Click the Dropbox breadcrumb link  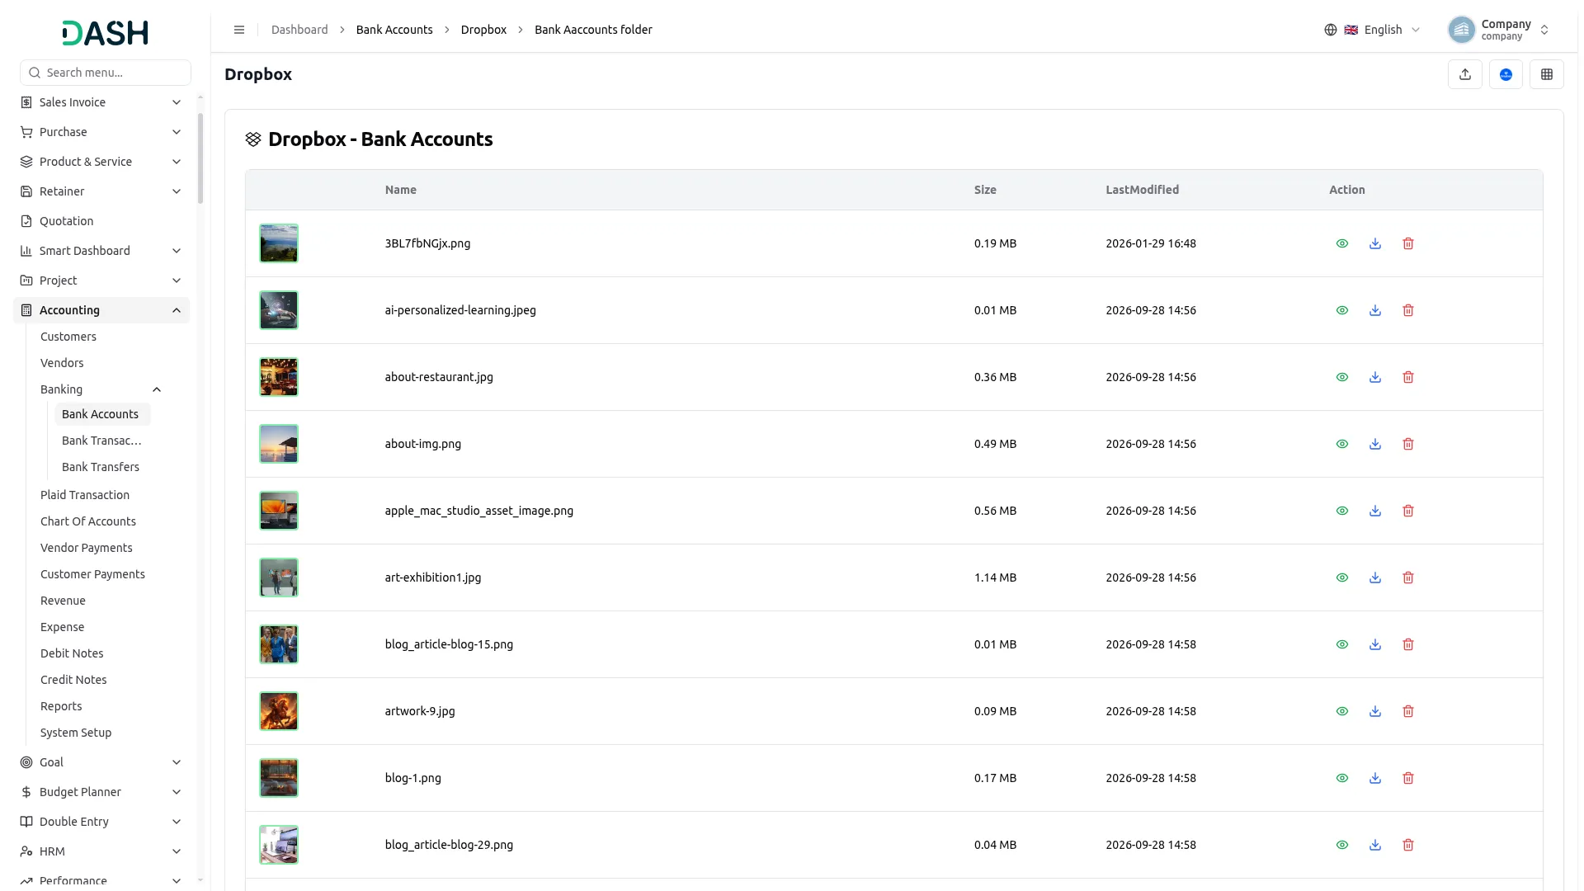click(x=483, y=30)
